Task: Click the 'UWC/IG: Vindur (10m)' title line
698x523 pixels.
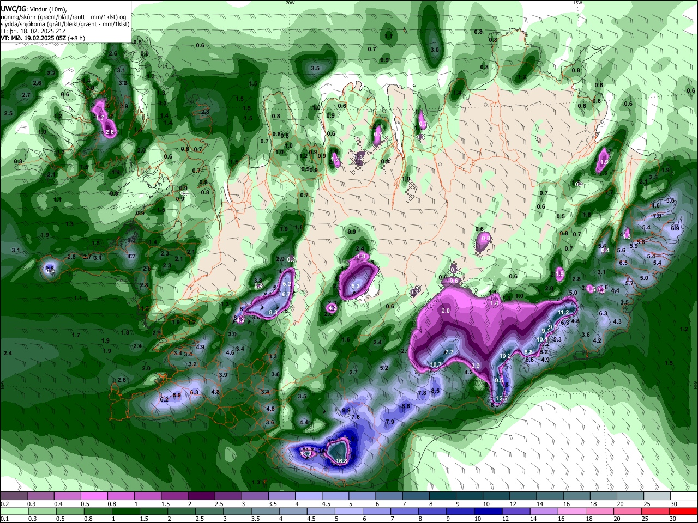Action: [x=34, y=9]
